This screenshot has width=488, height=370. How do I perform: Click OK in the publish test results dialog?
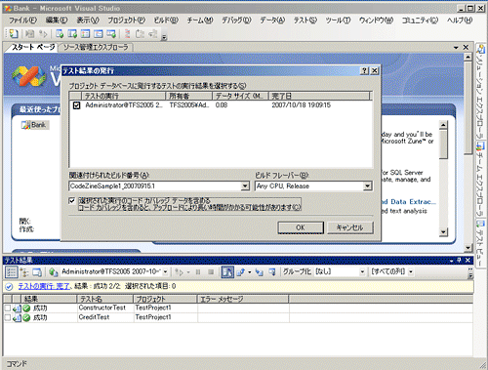pyautogui.click(x=301, y=227)
